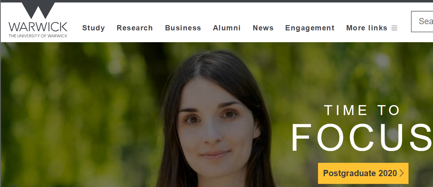Image resolution: width=433 pixels, height=187 pixels.
Task: Click the dark grey strip above header
Action: [216, 1]
